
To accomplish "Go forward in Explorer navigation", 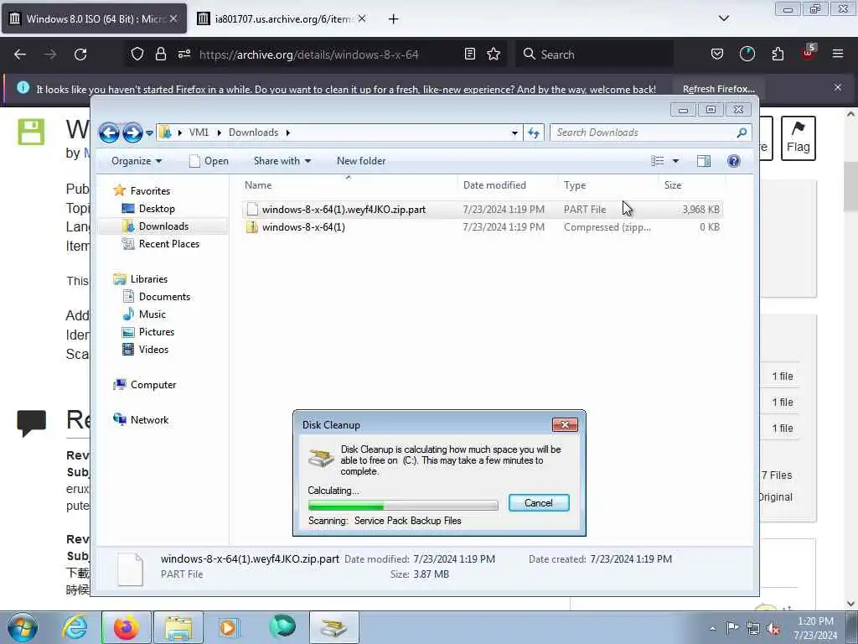I will point(132,132).
